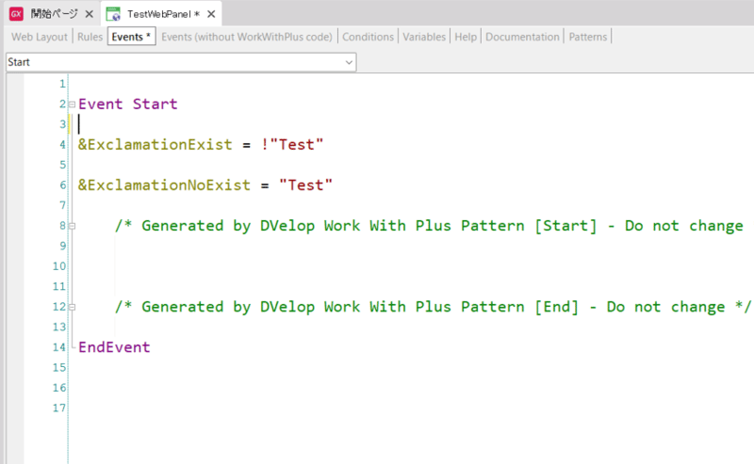
Task: Click line number 17 in the gutter
Action: [58, 408]
